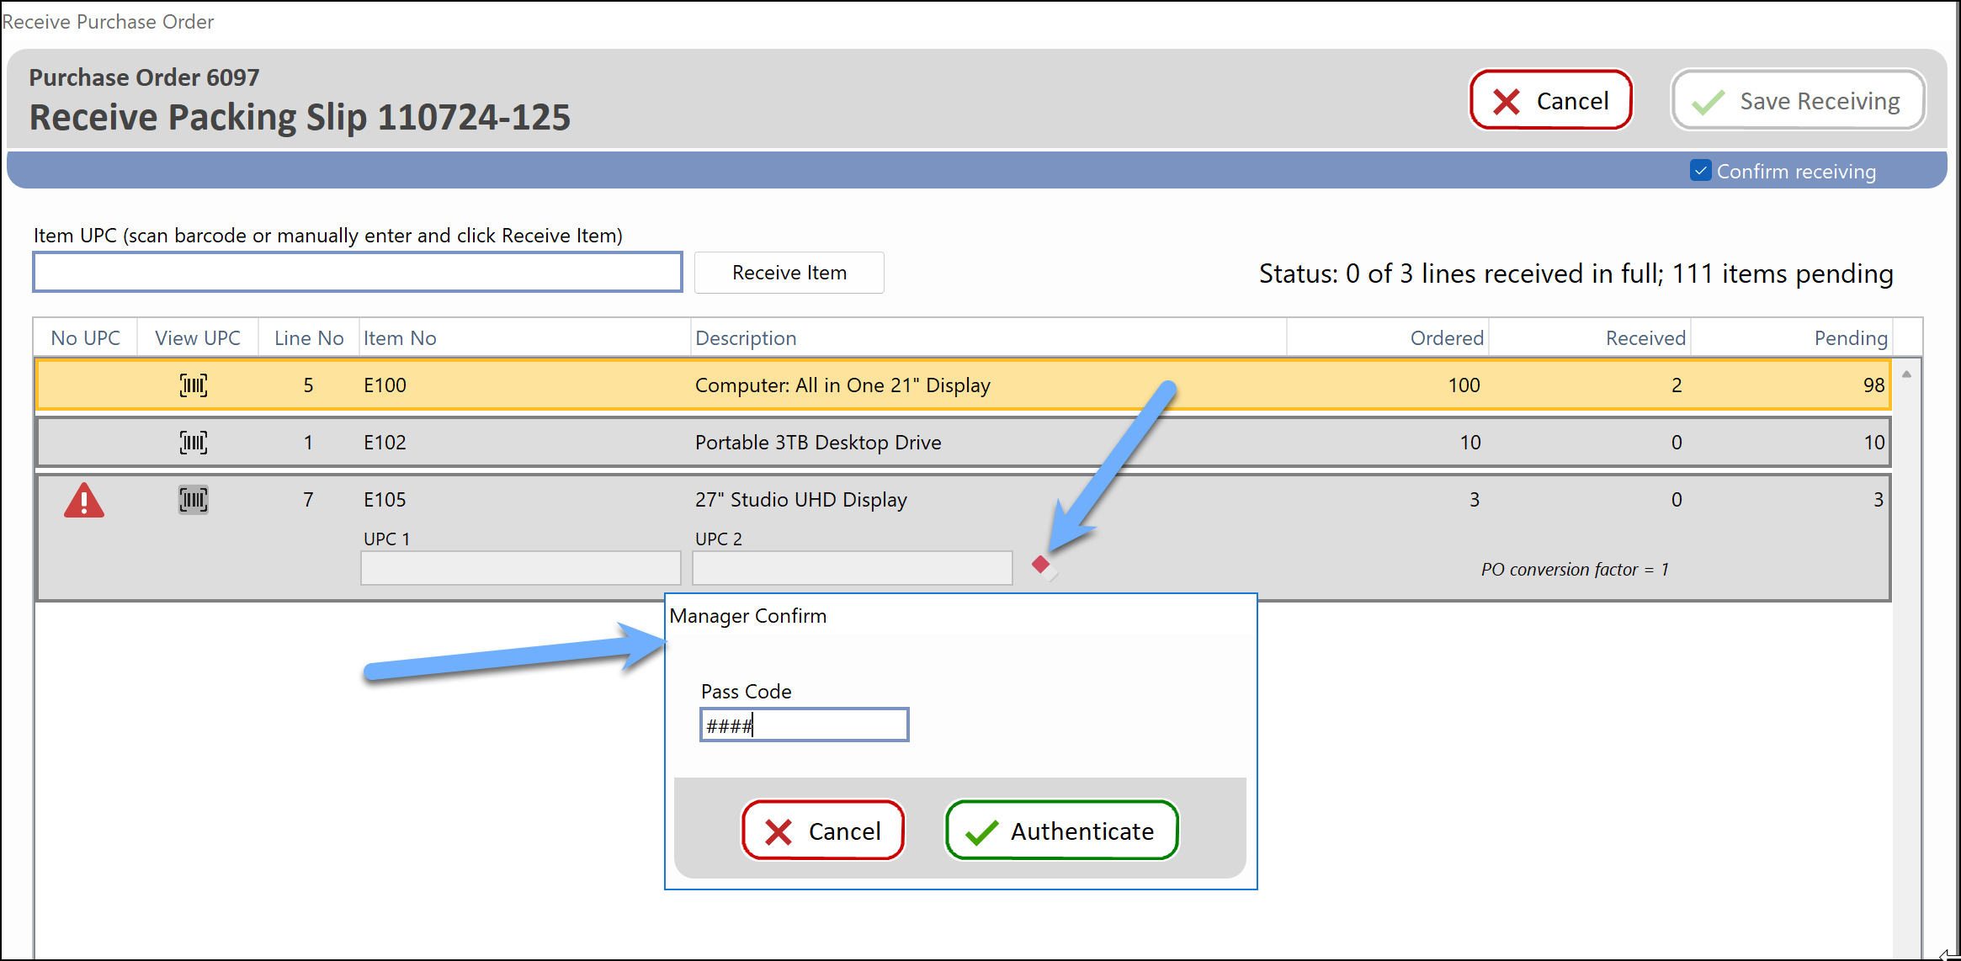This screenshot has height=961, width=1961.
Task: Click View UPC barcode icon for E102
Action: [194, 443]
